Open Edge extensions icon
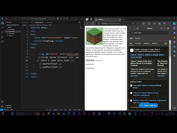 coord(144,24)
